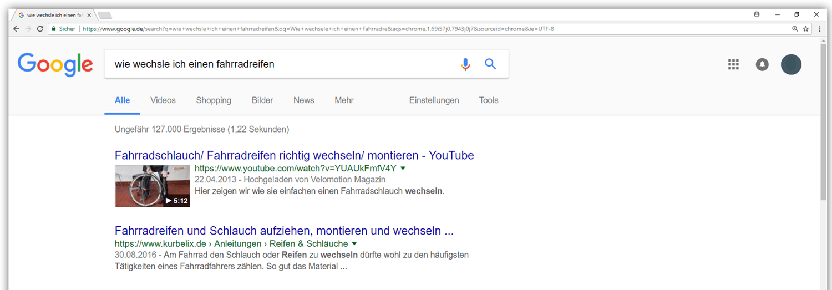Open the YouTube Fahrradschlauch result title
Viewport: 832px width, 290px height.
tap(294, 155)
